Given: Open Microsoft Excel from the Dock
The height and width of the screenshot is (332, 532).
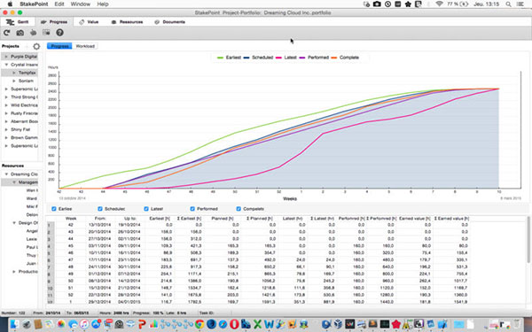Looking at the screenshot, I should click(x=257, y=324).
